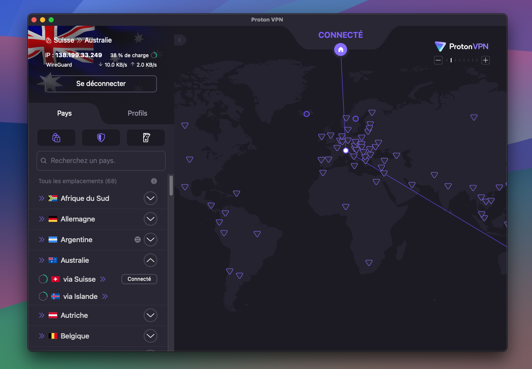Click the double-arrow icon before Afrique du Sud
The height and width of the screenshot is (369, 532).
(x=42, y=198)
